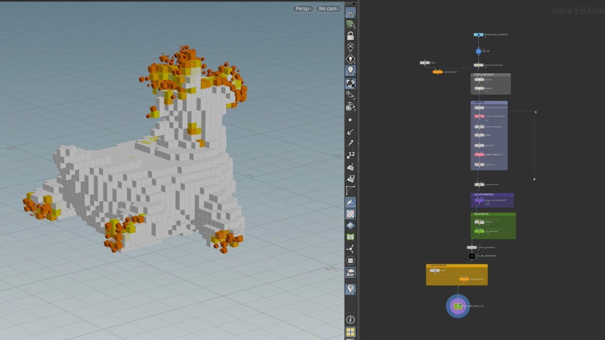This screenshot has height=340, width=605.
Task: Select the headlight bulb-in-diamond lighting icon
Action: coord(350,59)
